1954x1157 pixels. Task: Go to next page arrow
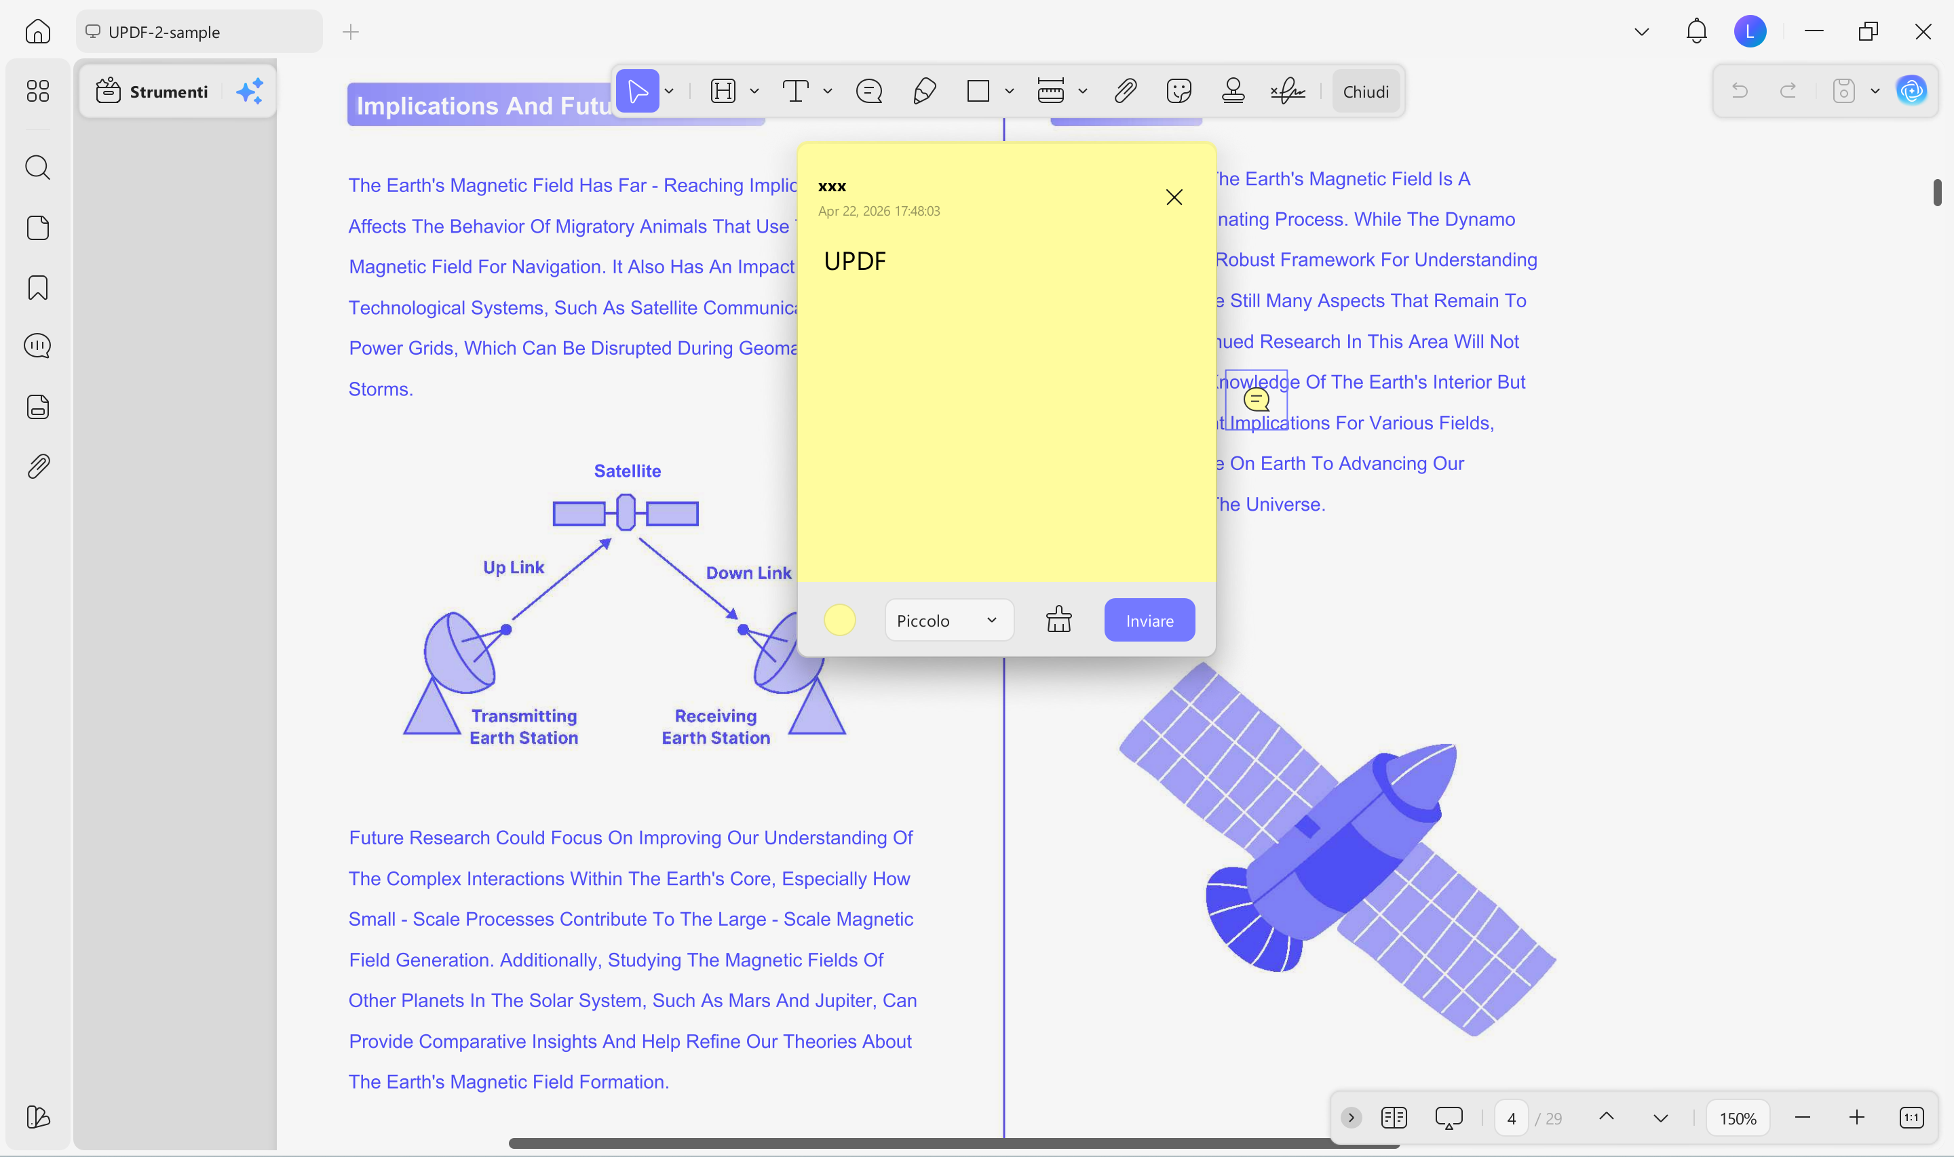coord(1660,1118)
